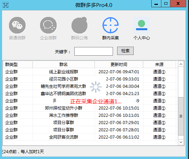Select the row 糖先生吐司学府茗苑大群
This screenshot has height=159, width=189.
click(x=91, y=86)
